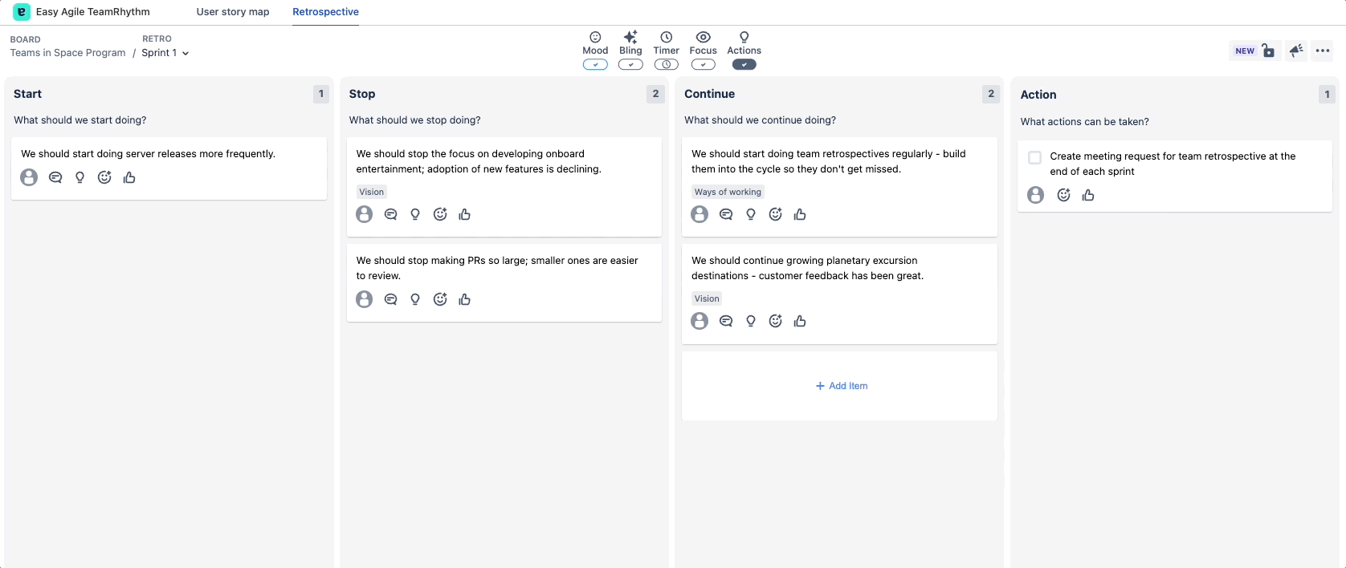Add emoji reaction to server releases card

tap(104, 177)
